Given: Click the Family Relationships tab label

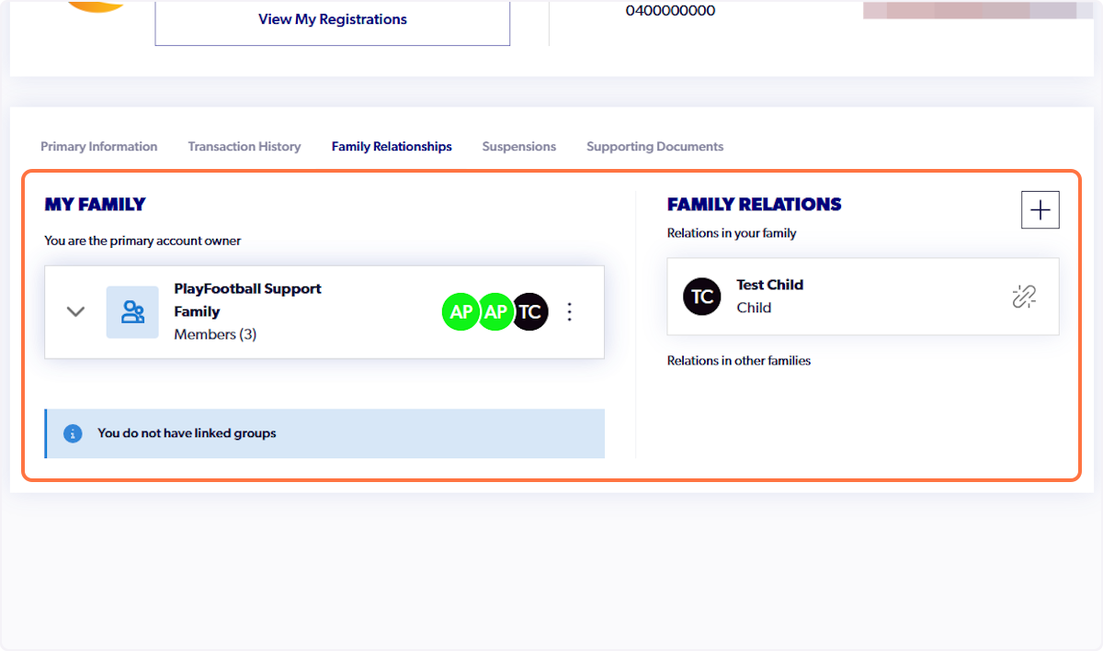Looking at the screenshot, I should [391, 146].
